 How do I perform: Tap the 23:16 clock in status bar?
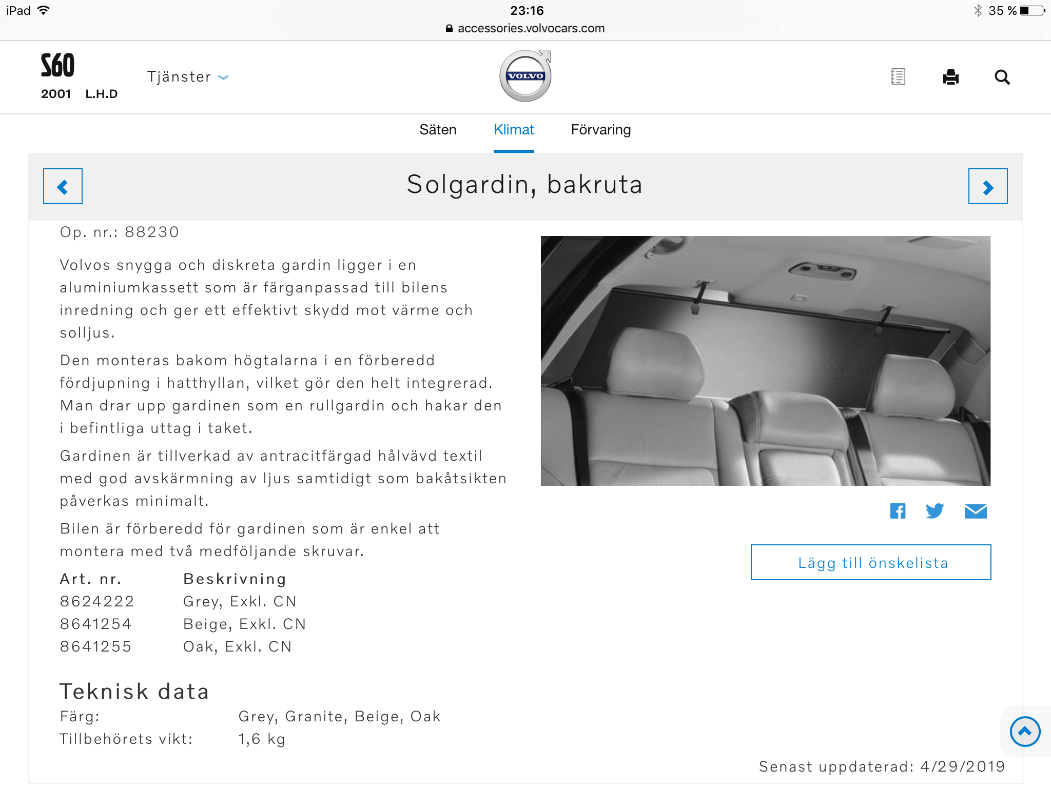[x=527, y=10]
